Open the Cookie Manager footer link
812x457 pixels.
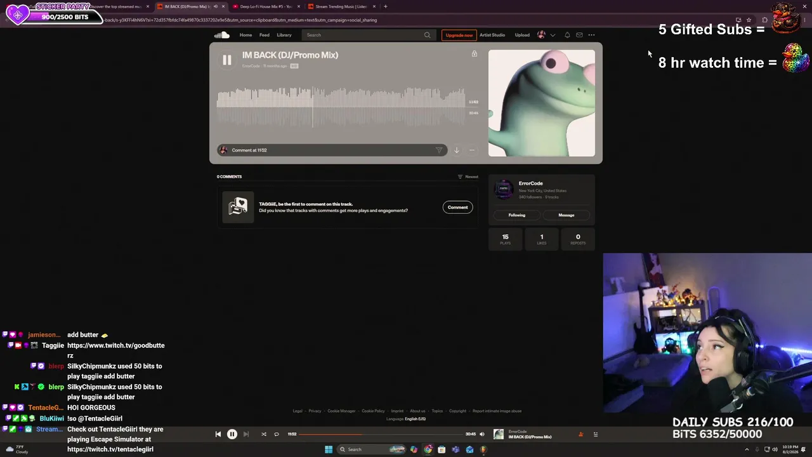tap(341, 411)
